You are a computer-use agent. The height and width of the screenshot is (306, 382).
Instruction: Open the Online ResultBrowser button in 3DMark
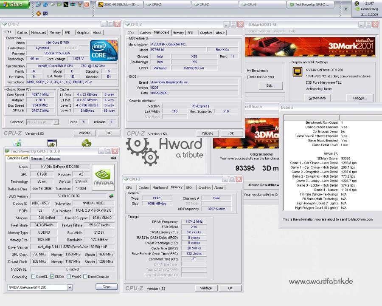[x=262, y=185]
